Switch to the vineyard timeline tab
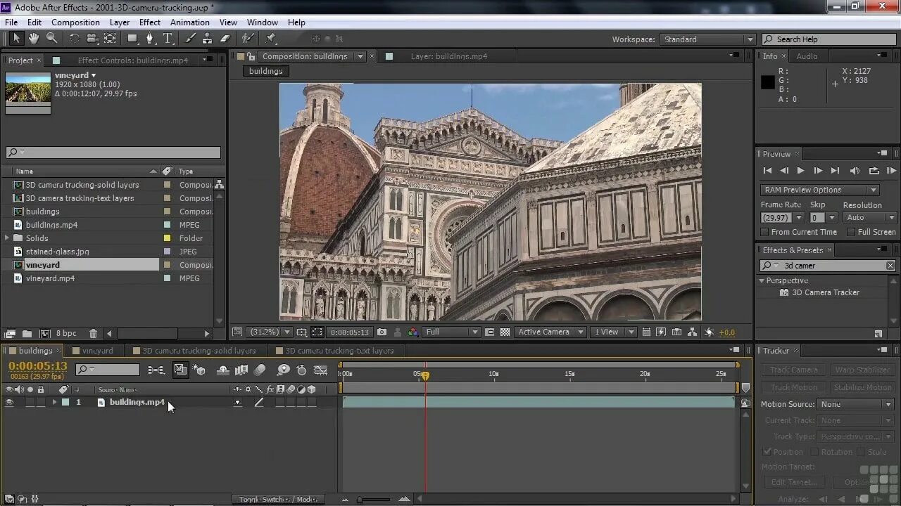This screenshot has height=506, width=901. (97, 351)
